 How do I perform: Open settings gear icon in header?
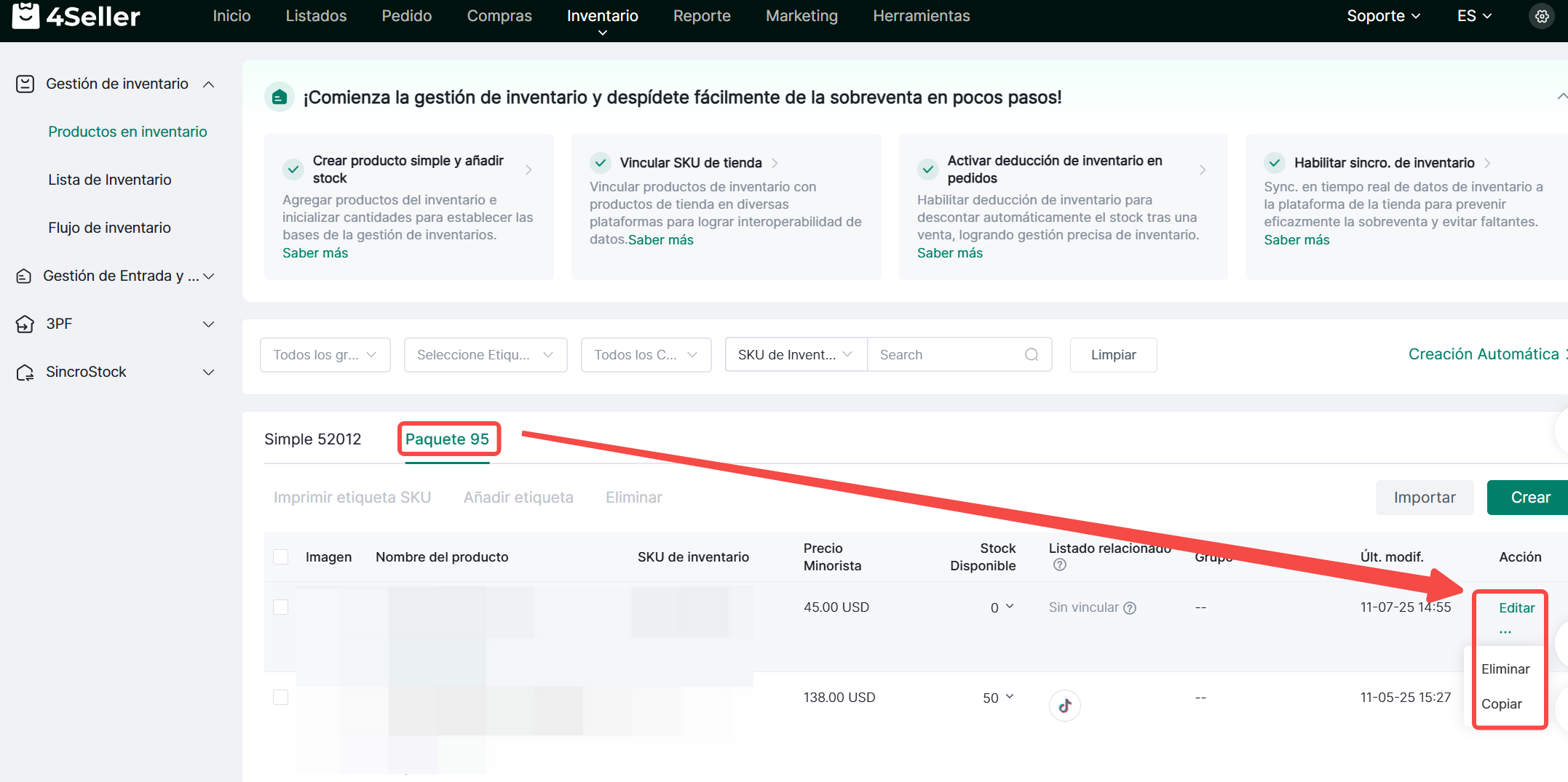(x=1541, y=16)
